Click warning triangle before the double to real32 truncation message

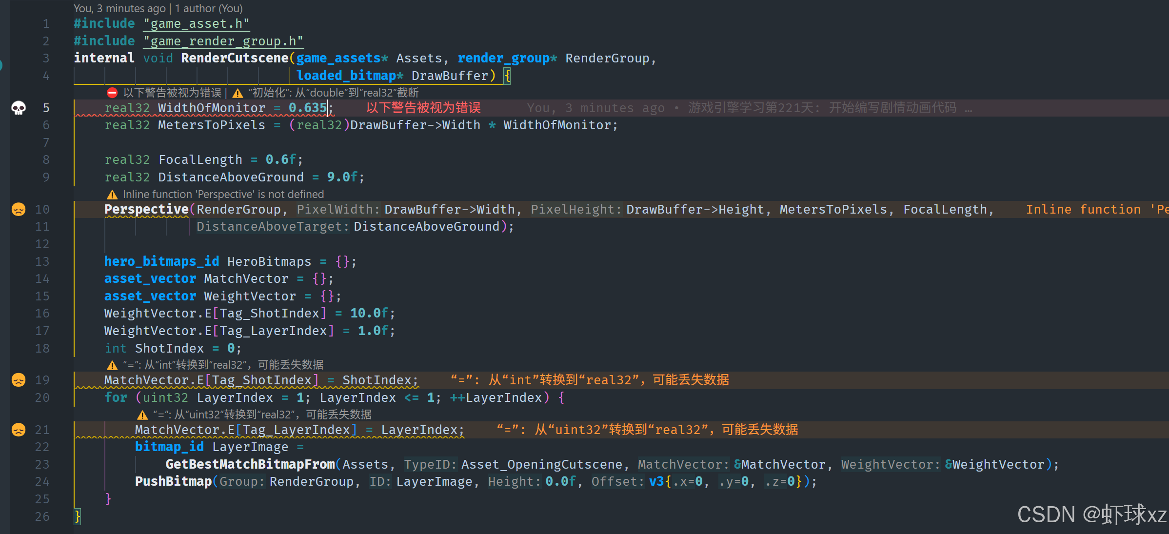(238, 93)
